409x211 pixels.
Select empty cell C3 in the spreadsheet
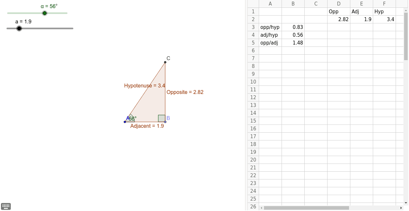[x=316, y=27]
